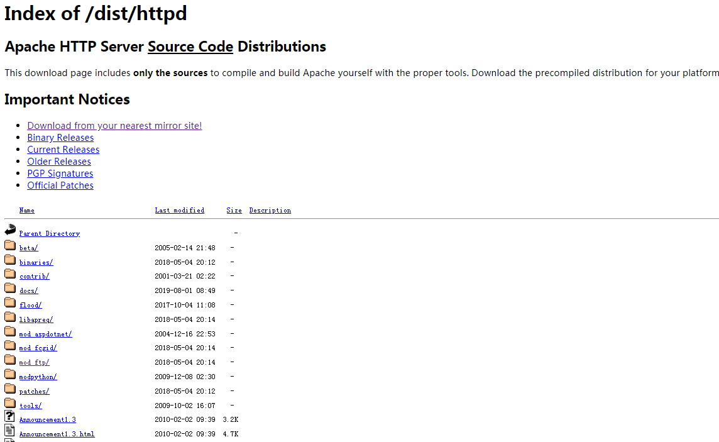Click the Parent Directory back-arrow icon
Viewport: 719px width, 442px height.
(10, 229)
